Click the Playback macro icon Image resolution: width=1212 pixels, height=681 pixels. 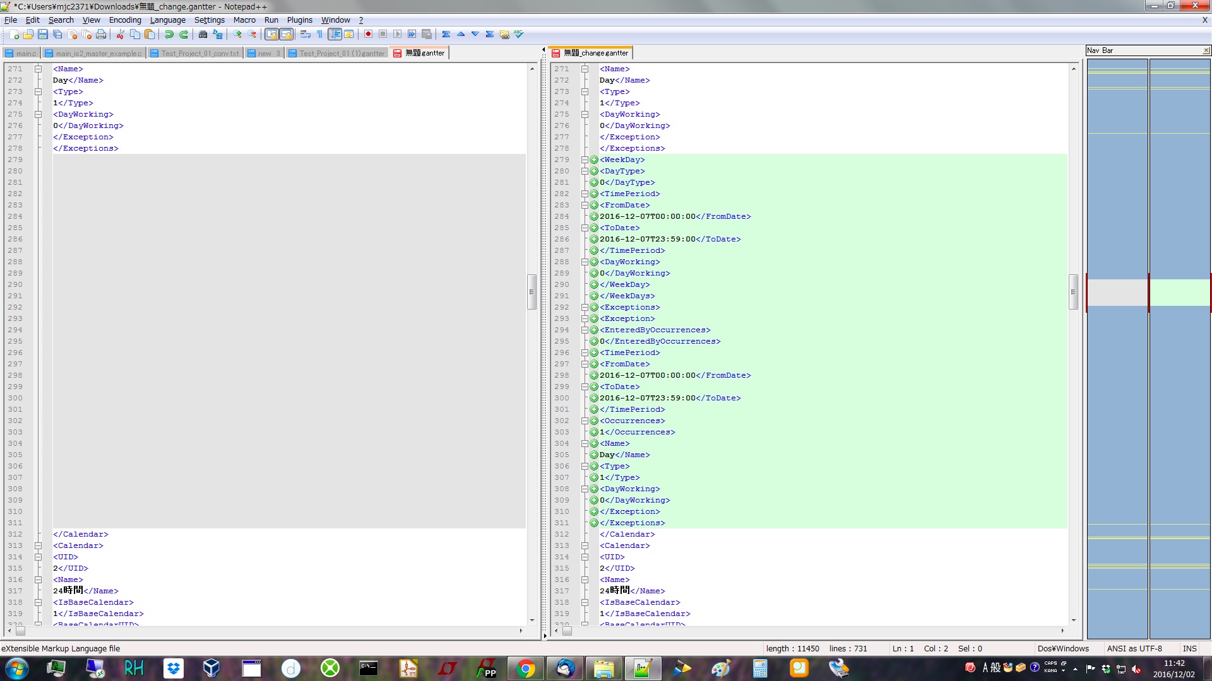[x=397, y=34]
